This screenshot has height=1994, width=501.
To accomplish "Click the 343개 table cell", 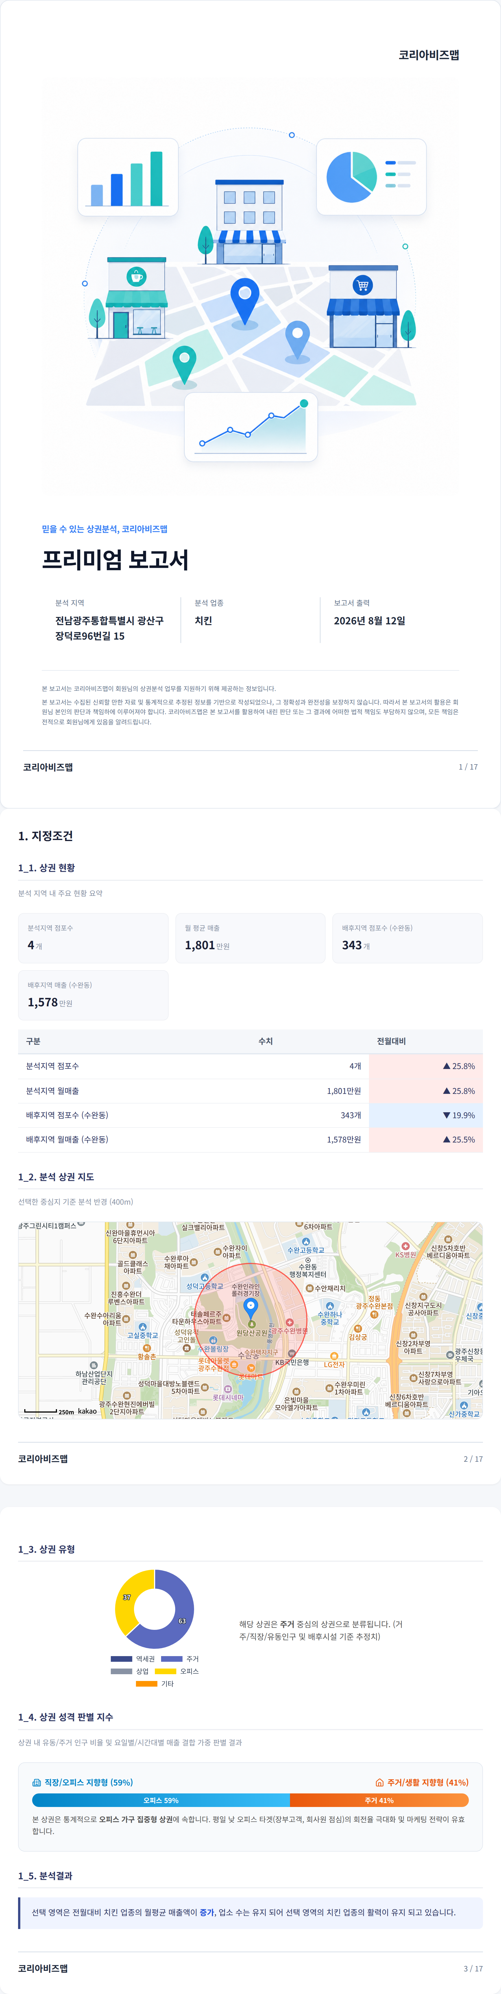I will coord(351,1115).
